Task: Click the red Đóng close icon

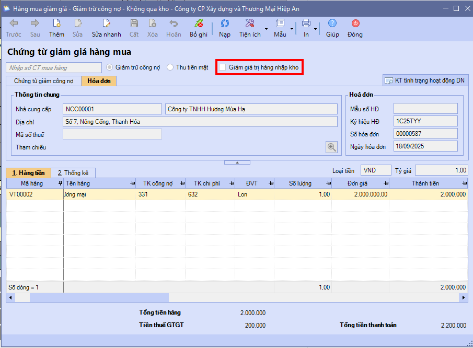Action: coord(355,24)
